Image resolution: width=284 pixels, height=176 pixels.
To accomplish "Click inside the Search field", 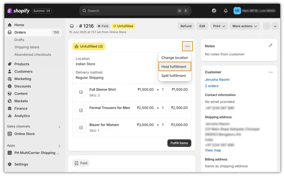I will pos(135,11).
